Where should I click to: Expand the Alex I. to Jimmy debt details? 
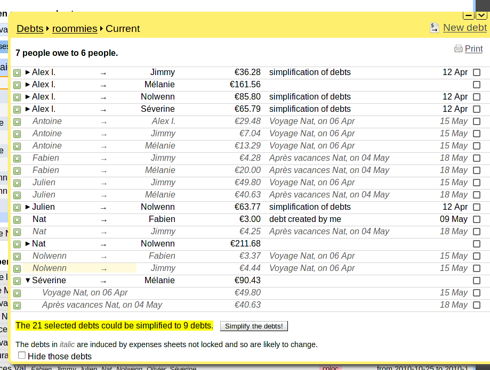point(28,72)
